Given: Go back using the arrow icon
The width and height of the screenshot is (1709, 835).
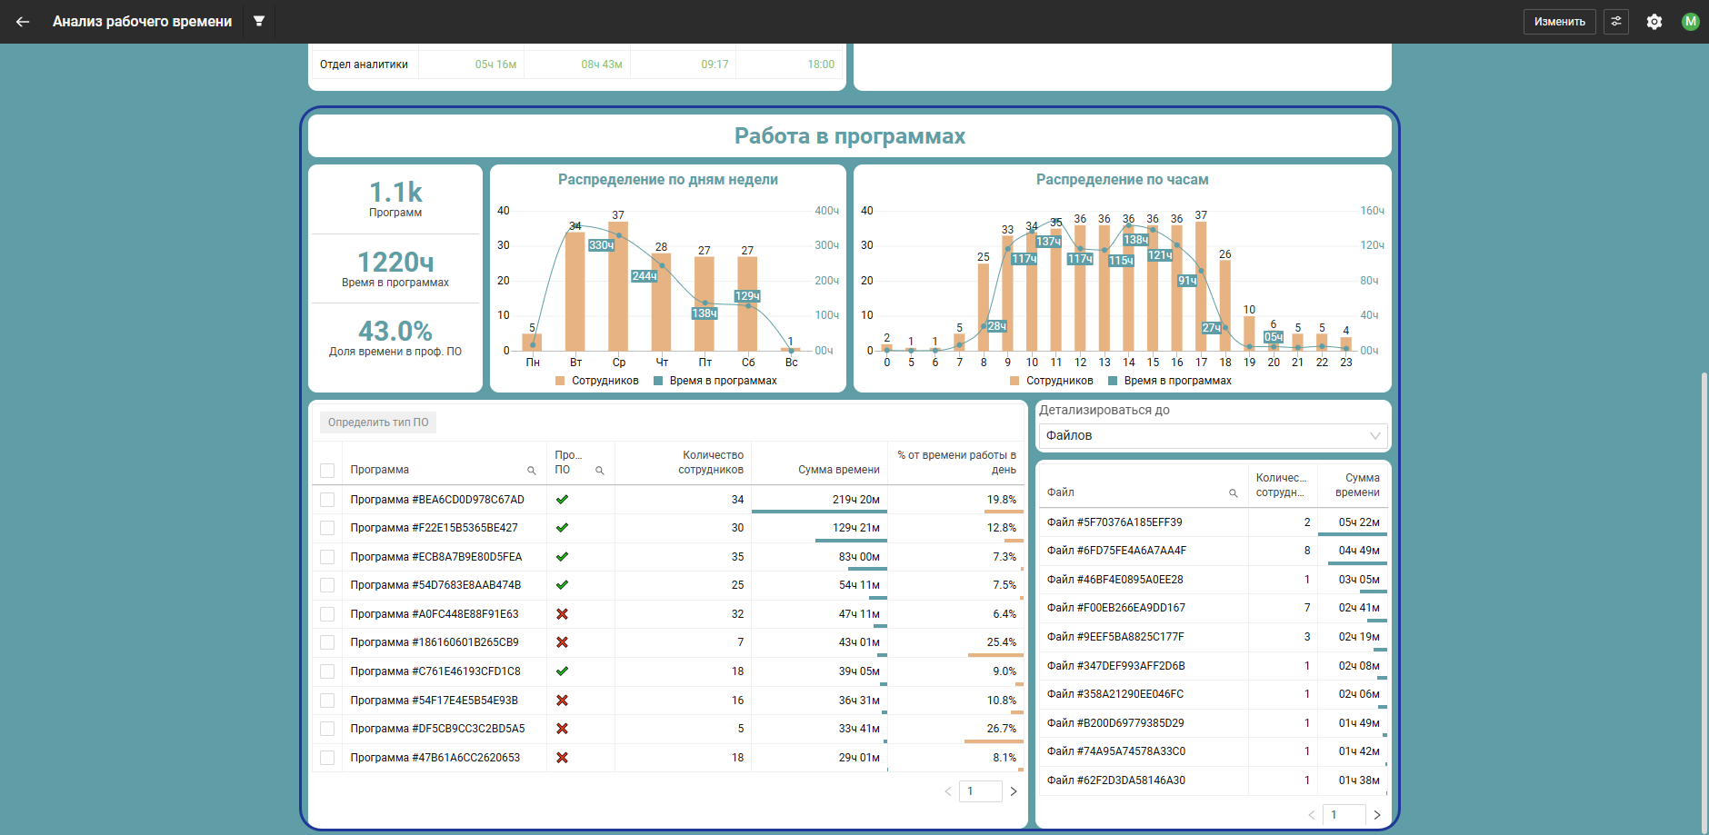Looking at the screenshot, I should (23, 22).
